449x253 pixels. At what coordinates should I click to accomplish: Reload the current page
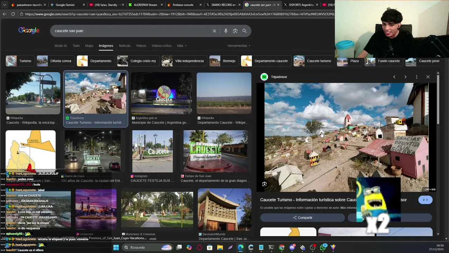click(x=13, y=14)
